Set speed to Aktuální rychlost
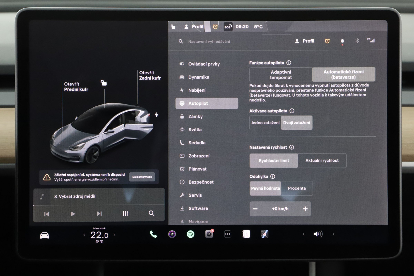This screenshot has height=276, width=414. [322, 161]
